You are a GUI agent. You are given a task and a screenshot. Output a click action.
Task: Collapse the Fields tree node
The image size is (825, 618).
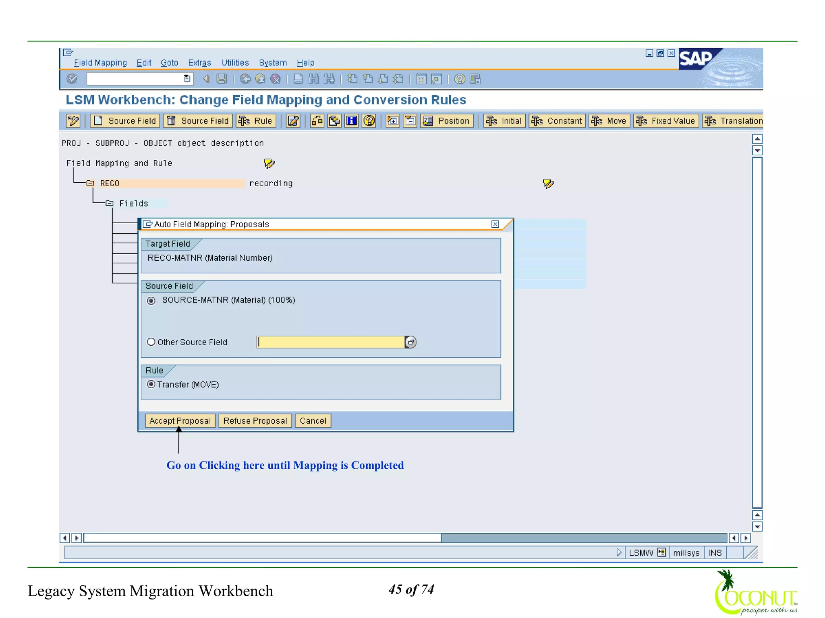click(110, 203)
